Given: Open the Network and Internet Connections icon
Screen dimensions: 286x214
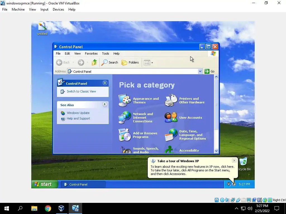Looking at the screenshot, I should coord(125,117).
